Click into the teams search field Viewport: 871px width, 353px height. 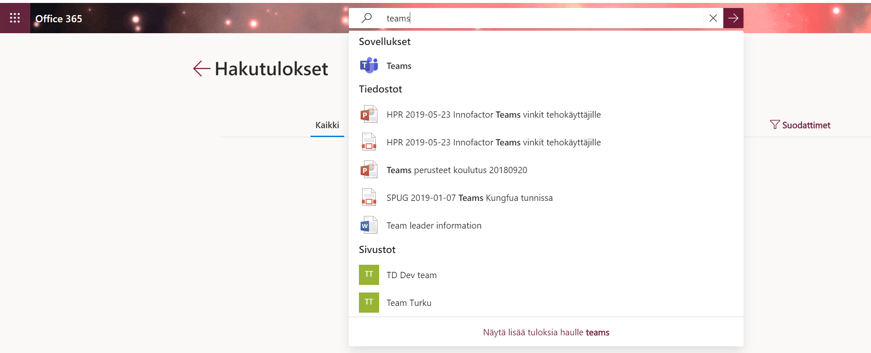[x=543, y=18]
